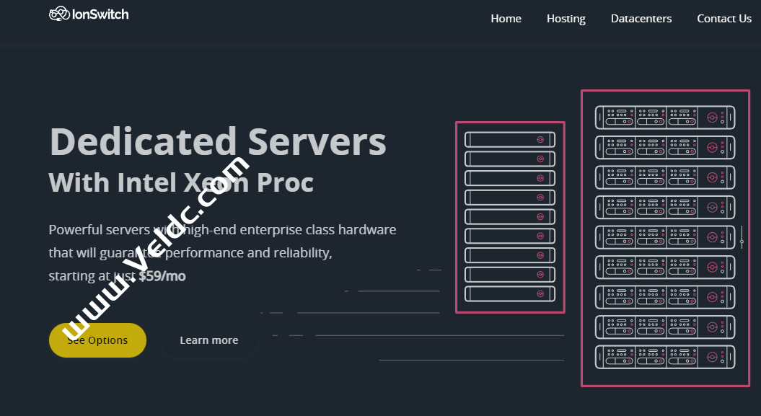Toggle the red status LED on the top right server
The image size is (761, 416).
(723, 112)
